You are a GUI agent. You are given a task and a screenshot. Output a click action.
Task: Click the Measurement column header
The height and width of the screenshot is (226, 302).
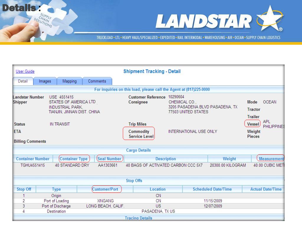pos(271,159)
